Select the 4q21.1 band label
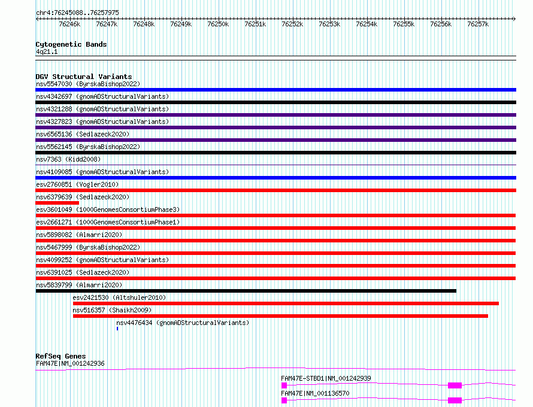Image resolution: width=533 pixels, height=407 pixels. (47, 51)
